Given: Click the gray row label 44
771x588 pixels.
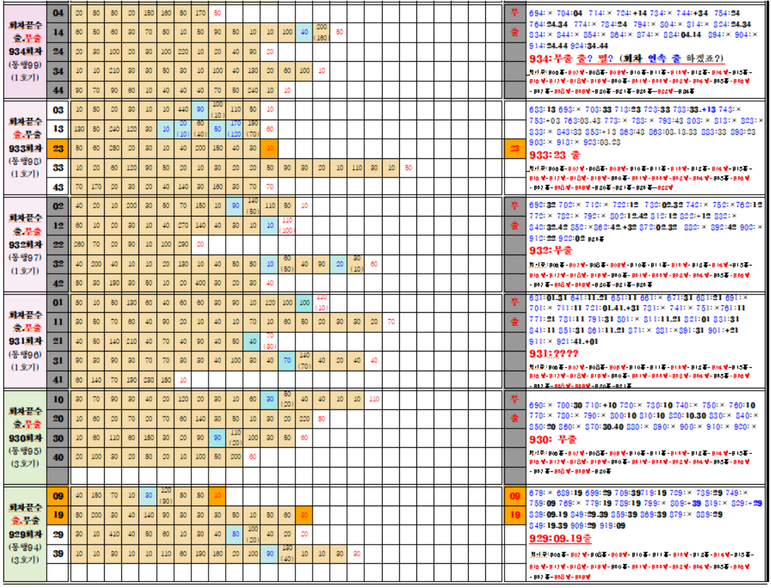Looking at the screenshot, I should pyautogui.click(x=58, y=90).
